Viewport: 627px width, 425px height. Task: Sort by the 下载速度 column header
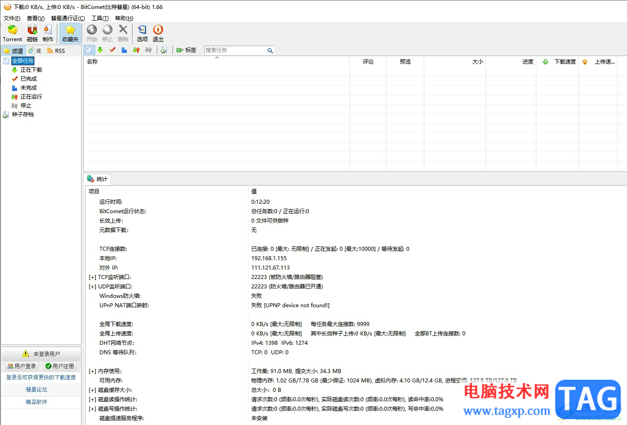pyautogui.click(x=558, y=62)
